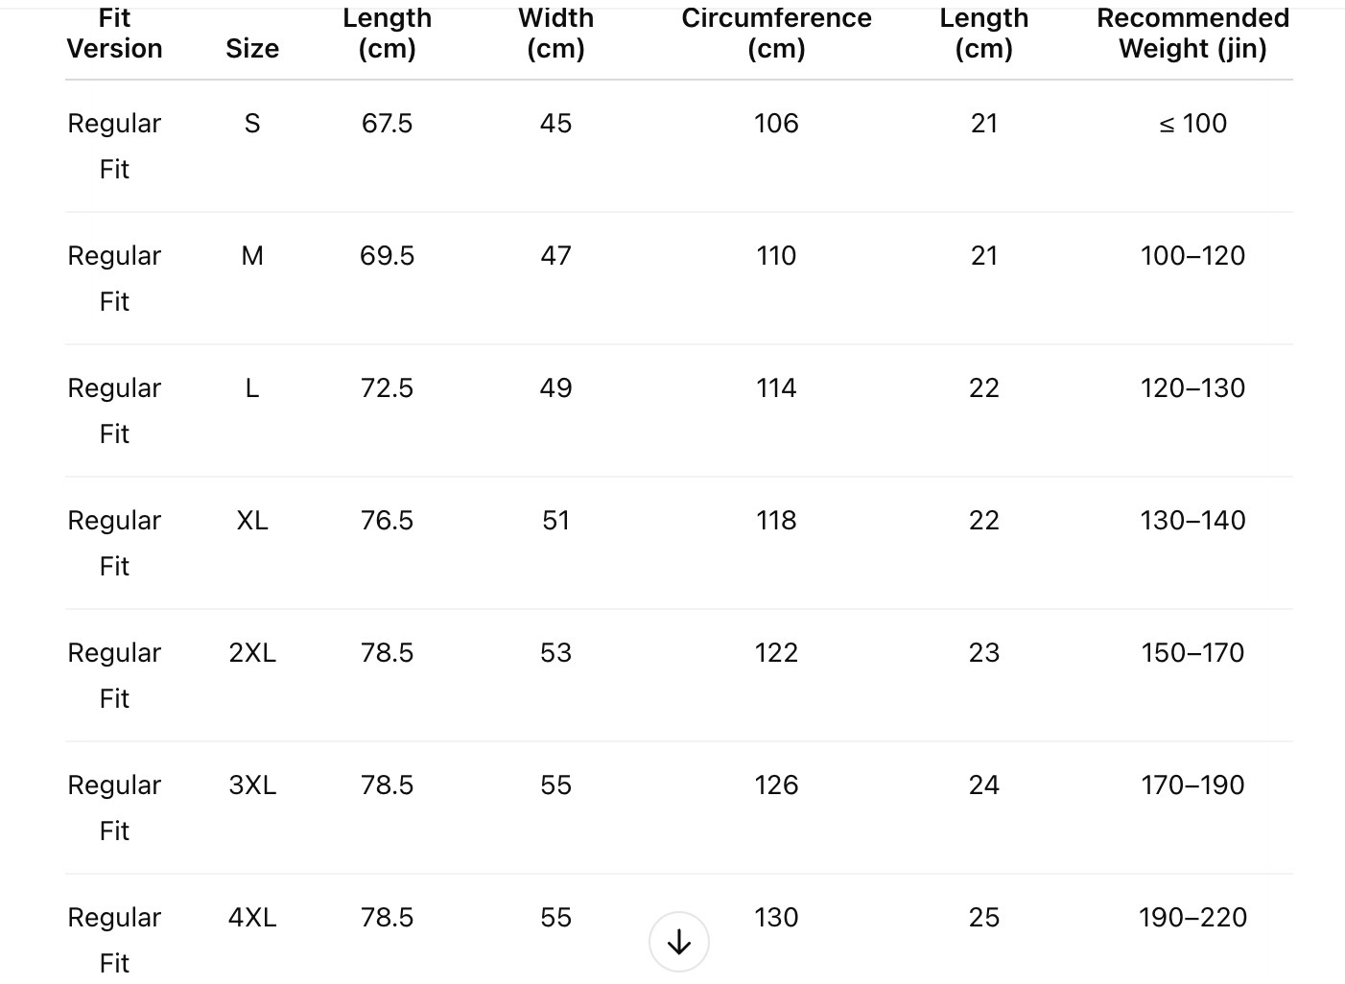
Task: Select the size 3XL cell
Action: [x=252, y=785]
